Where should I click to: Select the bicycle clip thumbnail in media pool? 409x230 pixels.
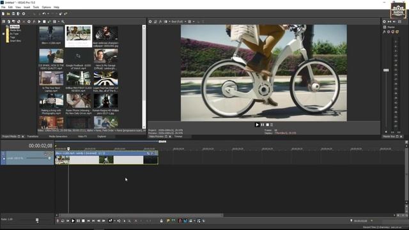point(78,36)
